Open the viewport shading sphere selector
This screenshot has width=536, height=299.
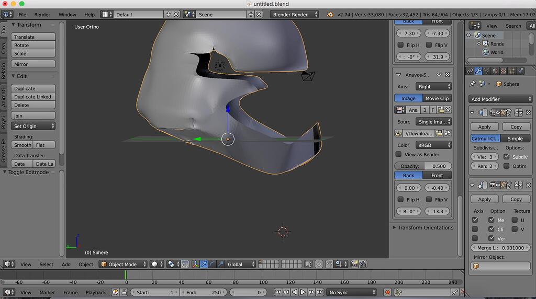point(157,264)
